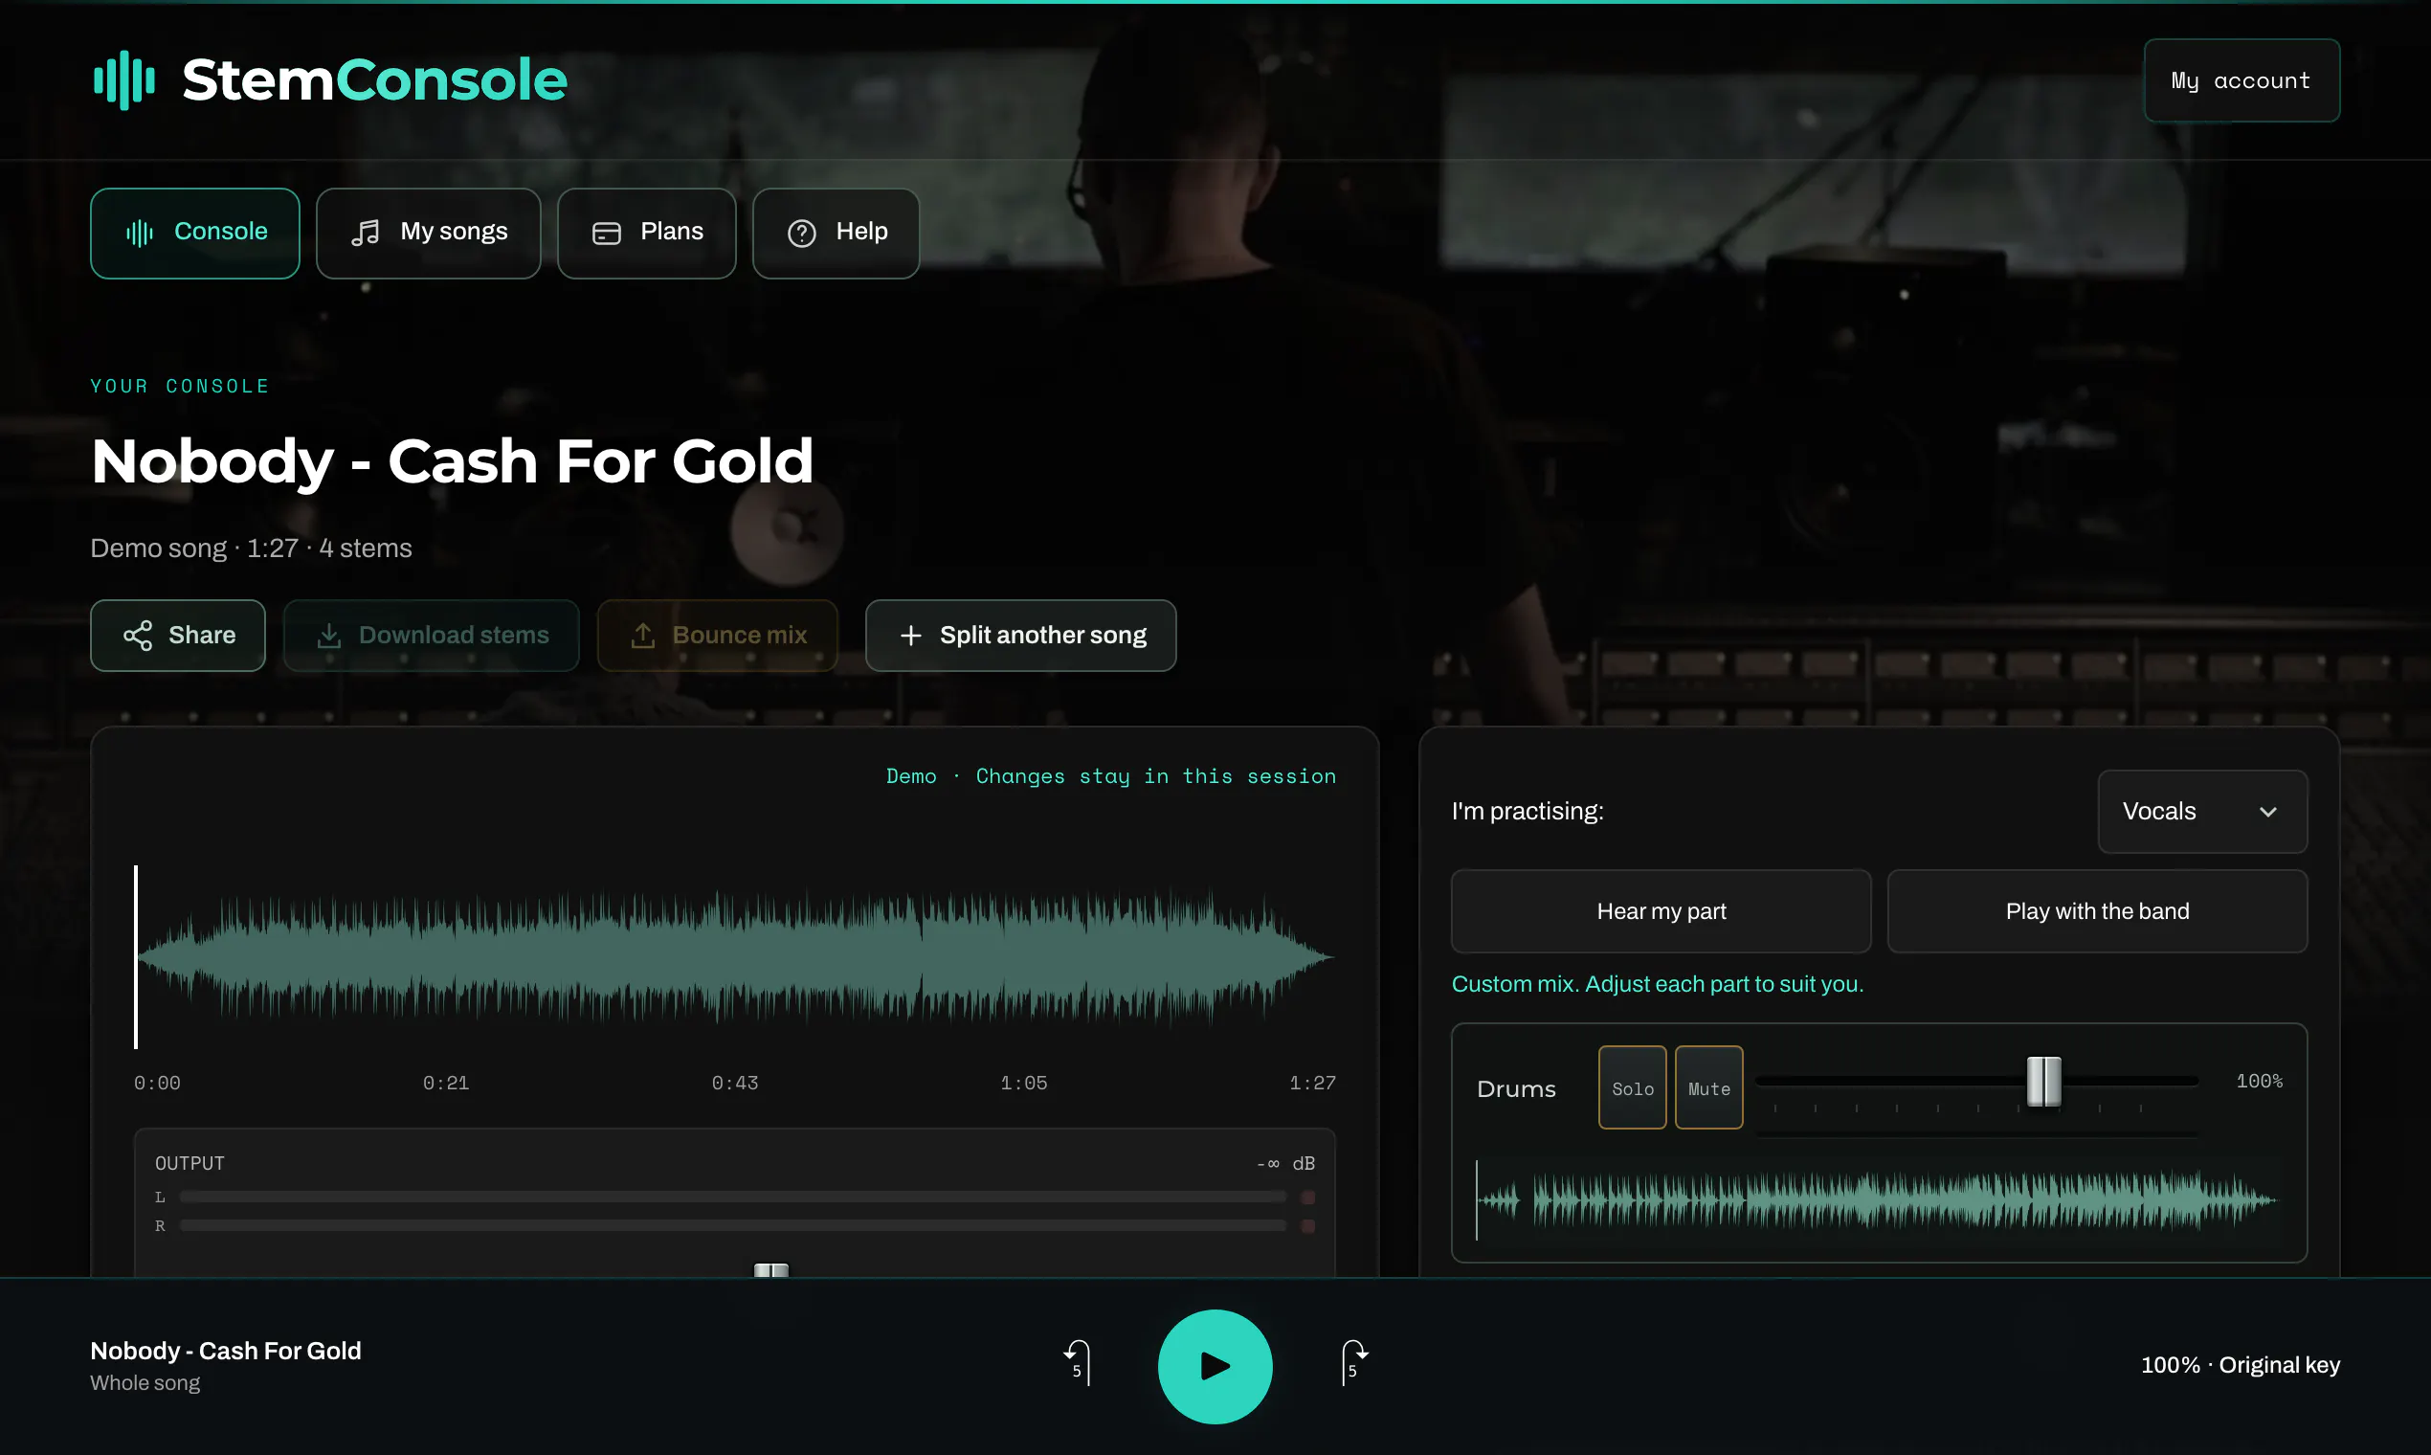
Task: Click the Drums '100%' level value
Action: click(2259, 1081)
